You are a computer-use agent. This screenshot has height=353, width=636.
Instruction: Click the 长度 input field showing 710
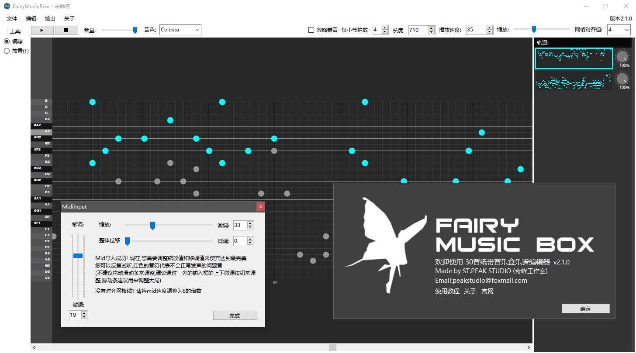pyautogui.click(x=418, y=30)
